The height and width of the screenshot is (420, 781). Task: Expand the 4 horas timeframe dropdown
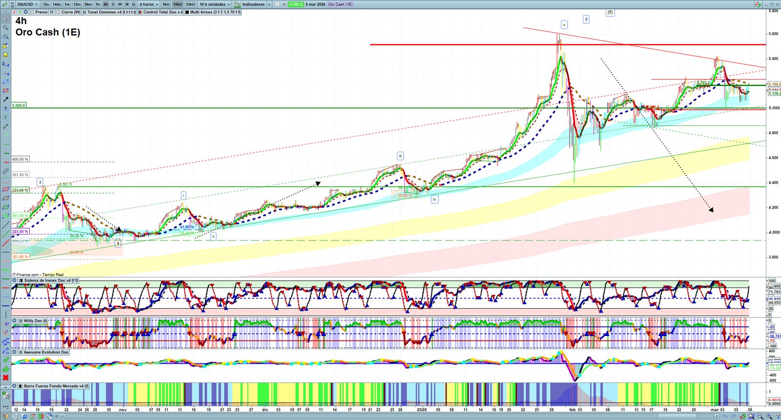coord(148,4)
